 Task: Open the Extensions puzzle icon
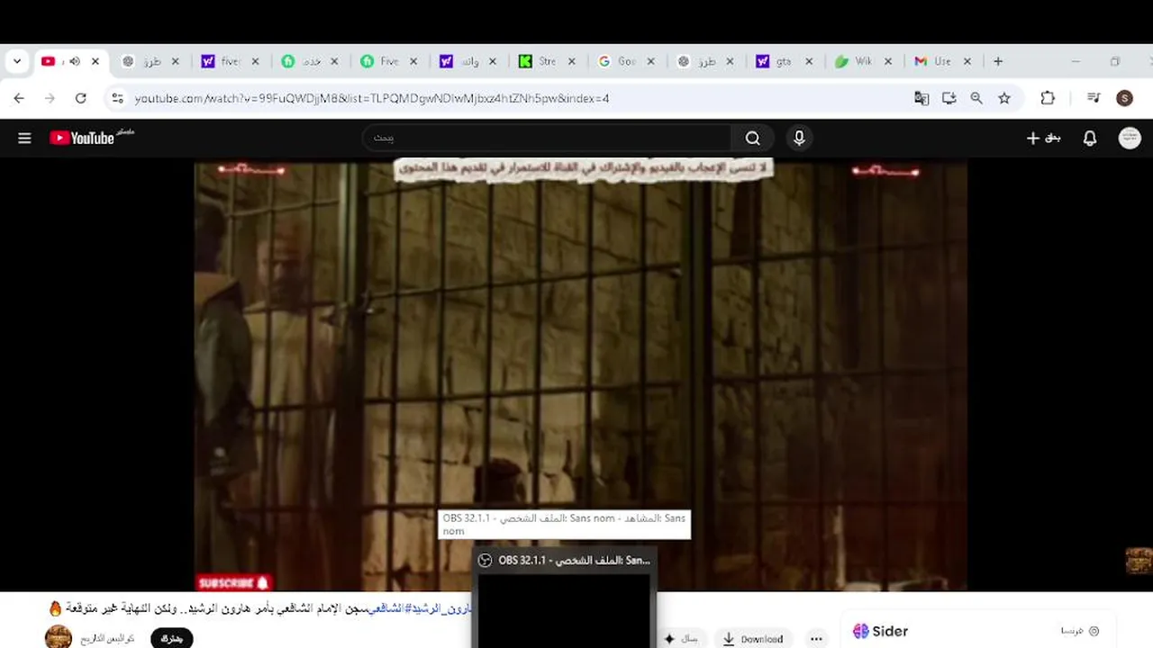click(1048, 98)
